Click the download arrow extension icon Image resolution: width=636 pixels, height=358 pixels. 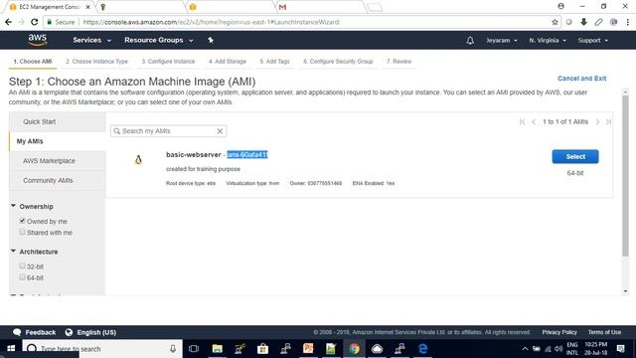tap(583, 22)
